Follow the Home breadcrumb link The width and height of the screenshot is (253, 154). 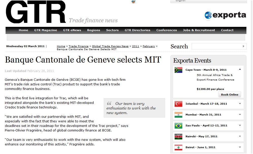click(x=61, y=46)
